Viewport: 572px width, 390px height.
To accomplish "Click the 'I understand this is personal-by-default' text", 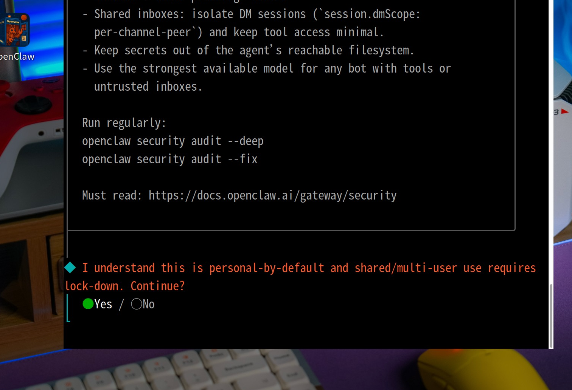I will (203, 268).
